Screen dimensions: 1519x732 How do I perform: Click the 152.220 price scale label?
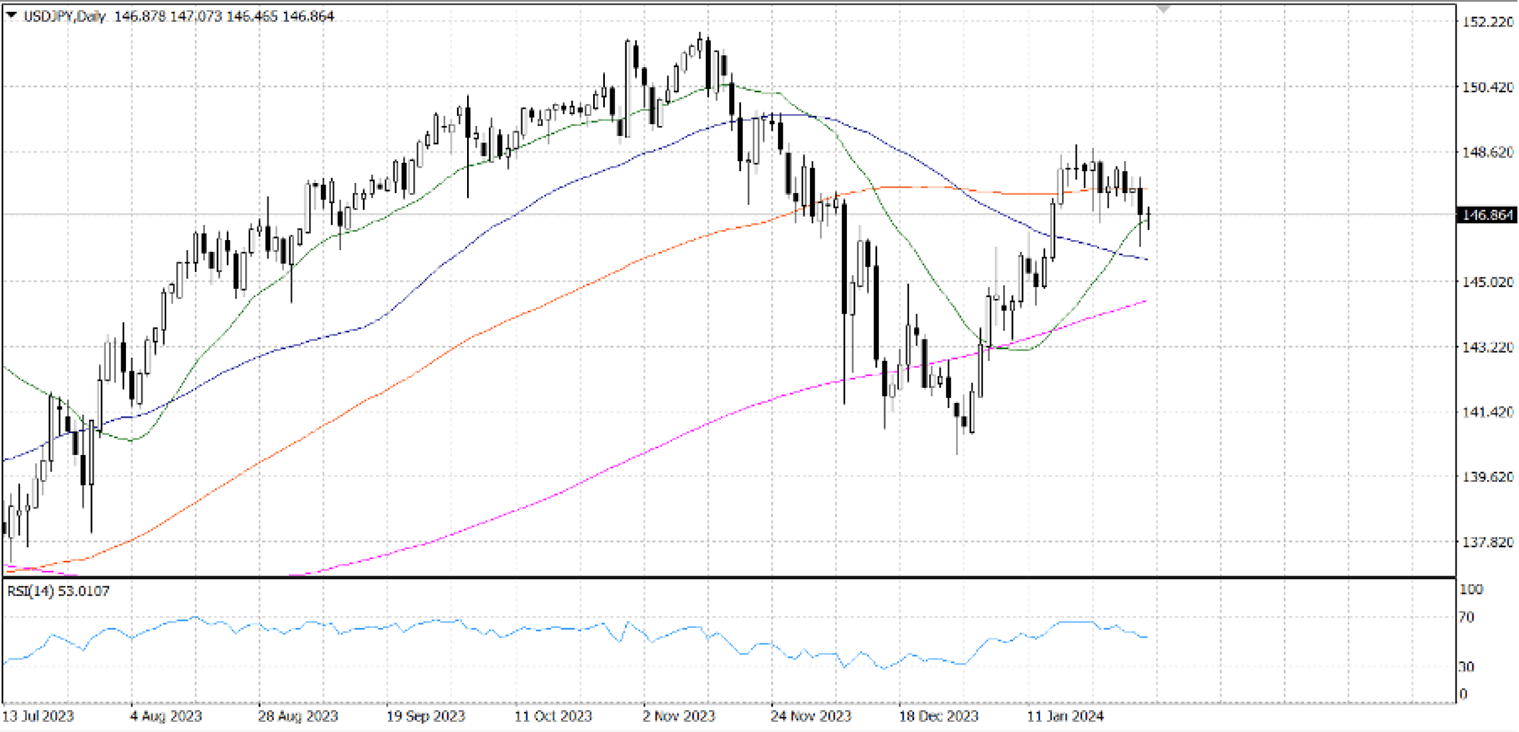[x=1487, y=22]
